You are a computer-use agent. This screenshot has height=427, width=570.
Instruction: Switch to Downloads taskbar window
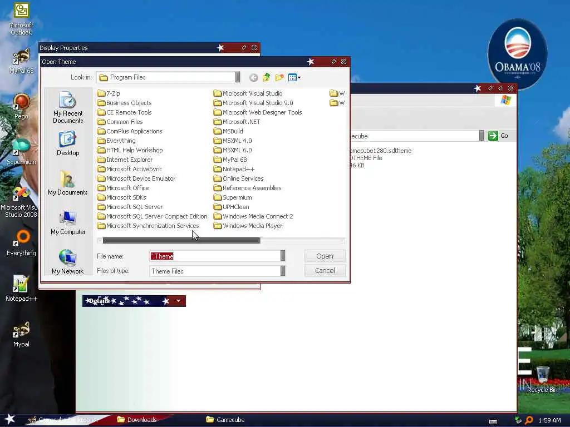point(137,420)
